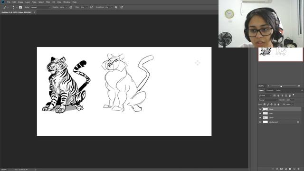
Task: Open the Type menu
Action: point(34,2)
